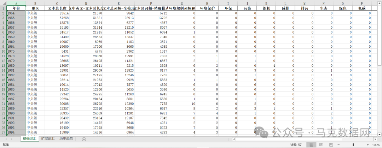Click the 低碳 header cell
Viewport: 382px width, 148px height.
coord(361,8)
